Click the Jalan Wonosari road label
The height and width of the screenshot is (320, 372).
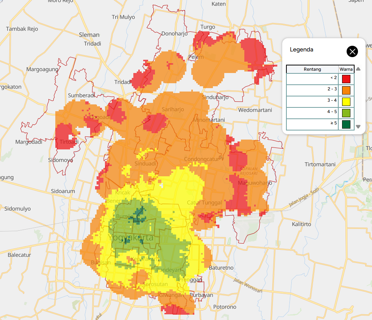coord(248,285)
